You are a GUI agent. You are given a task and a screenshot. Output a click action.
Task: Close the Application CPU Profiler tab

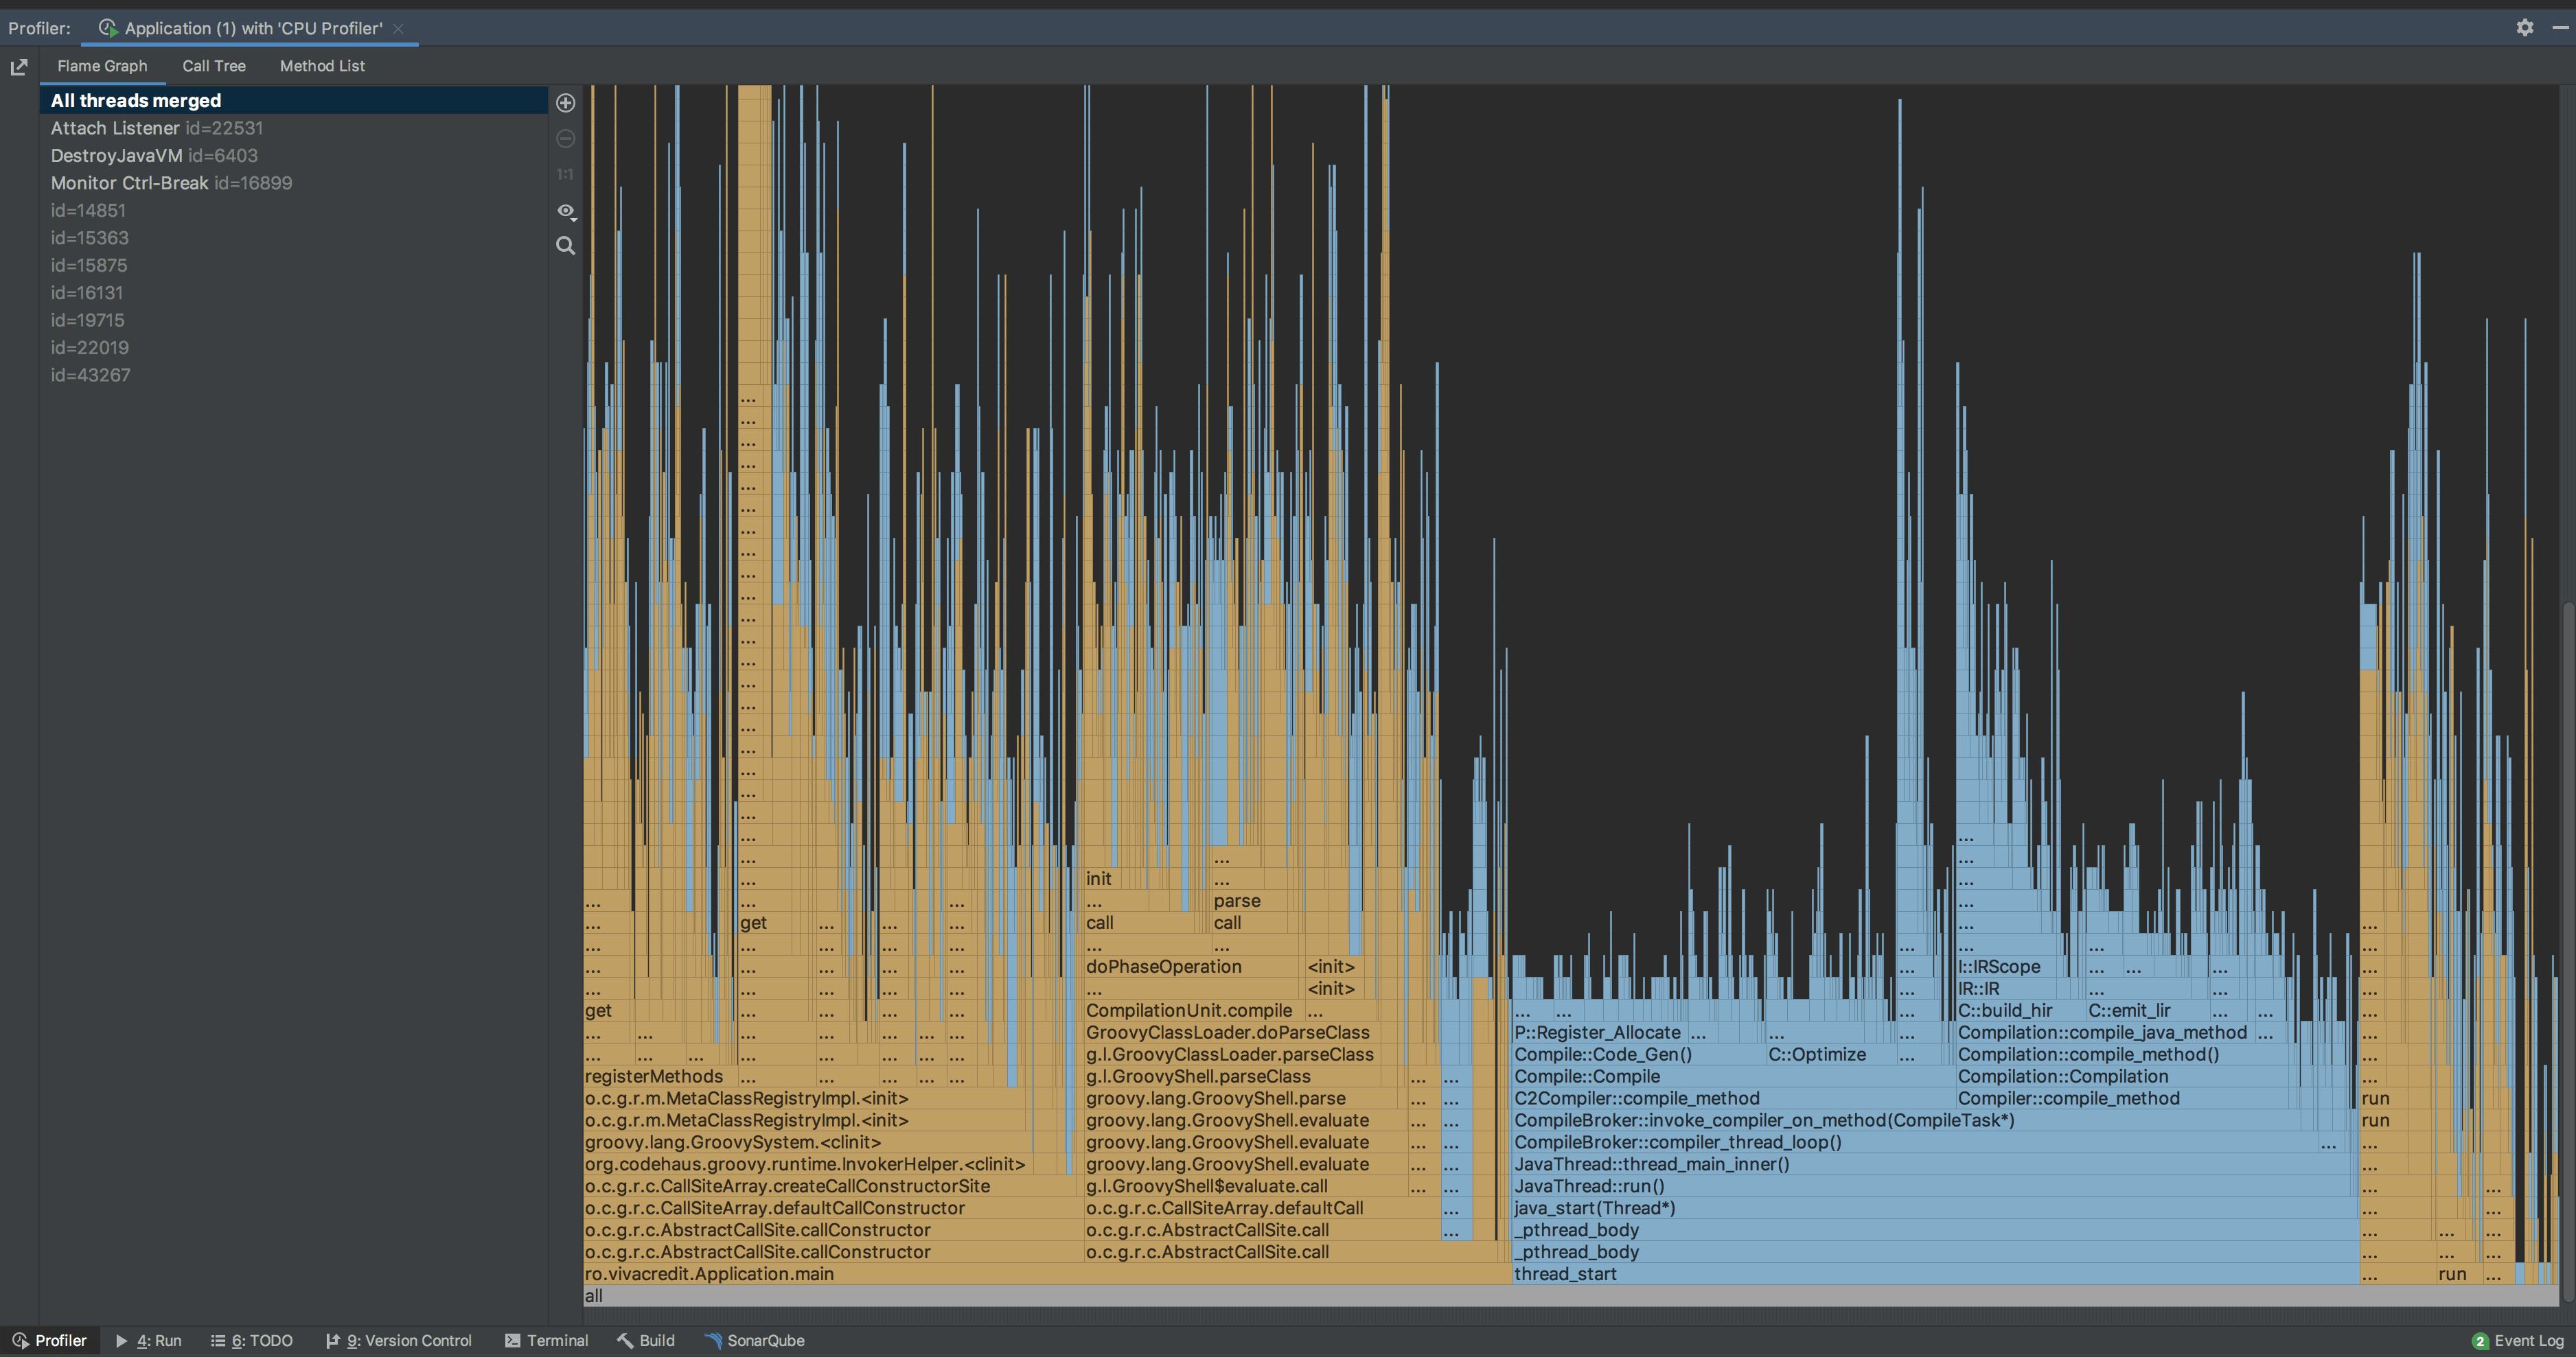[399, 28]
